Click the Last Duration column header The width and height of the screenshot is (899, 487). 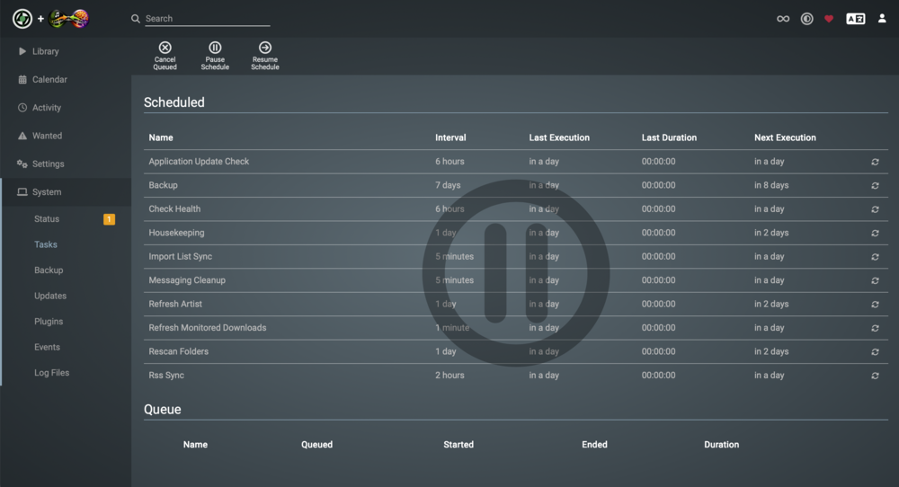tap(669, 137)
